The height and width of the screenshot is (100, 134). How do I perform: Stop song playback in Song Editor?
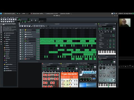click(22, 26)
